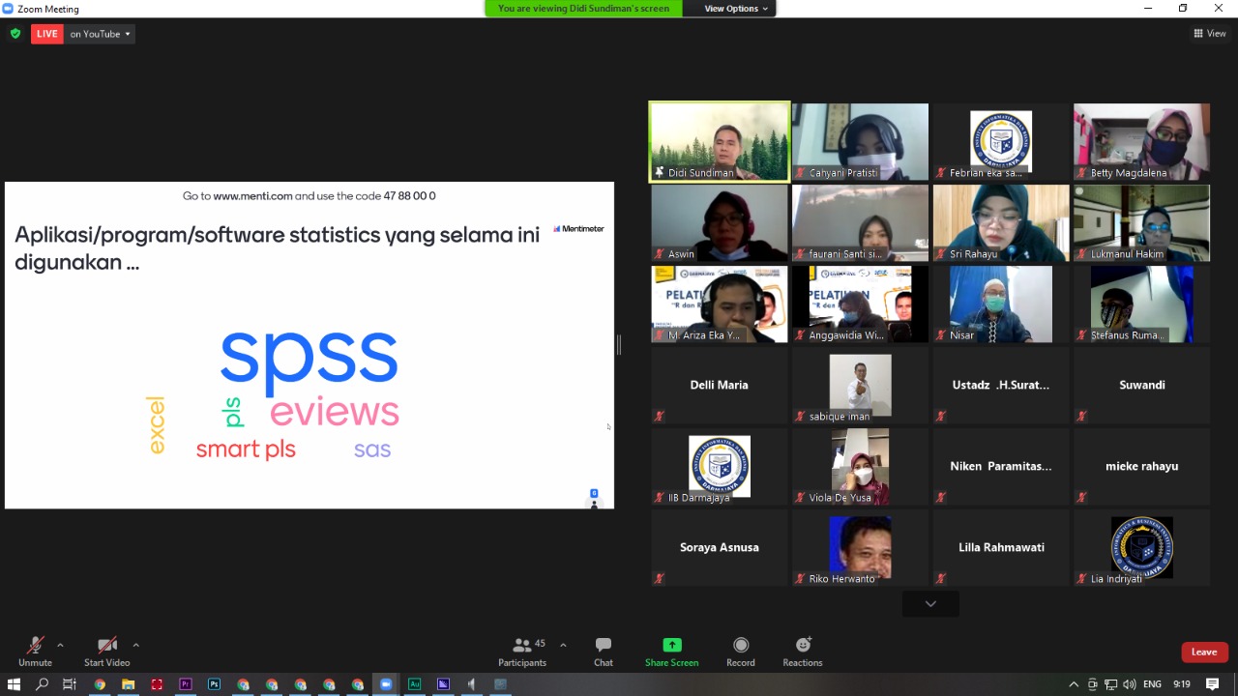Select Riko Herwanto's video tile
This screenshot has height=696, width=1238.
coord(860,548)
